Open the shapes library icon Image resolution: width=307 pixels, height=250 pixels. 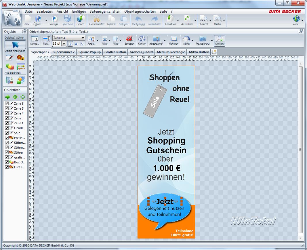click(20, 80)
